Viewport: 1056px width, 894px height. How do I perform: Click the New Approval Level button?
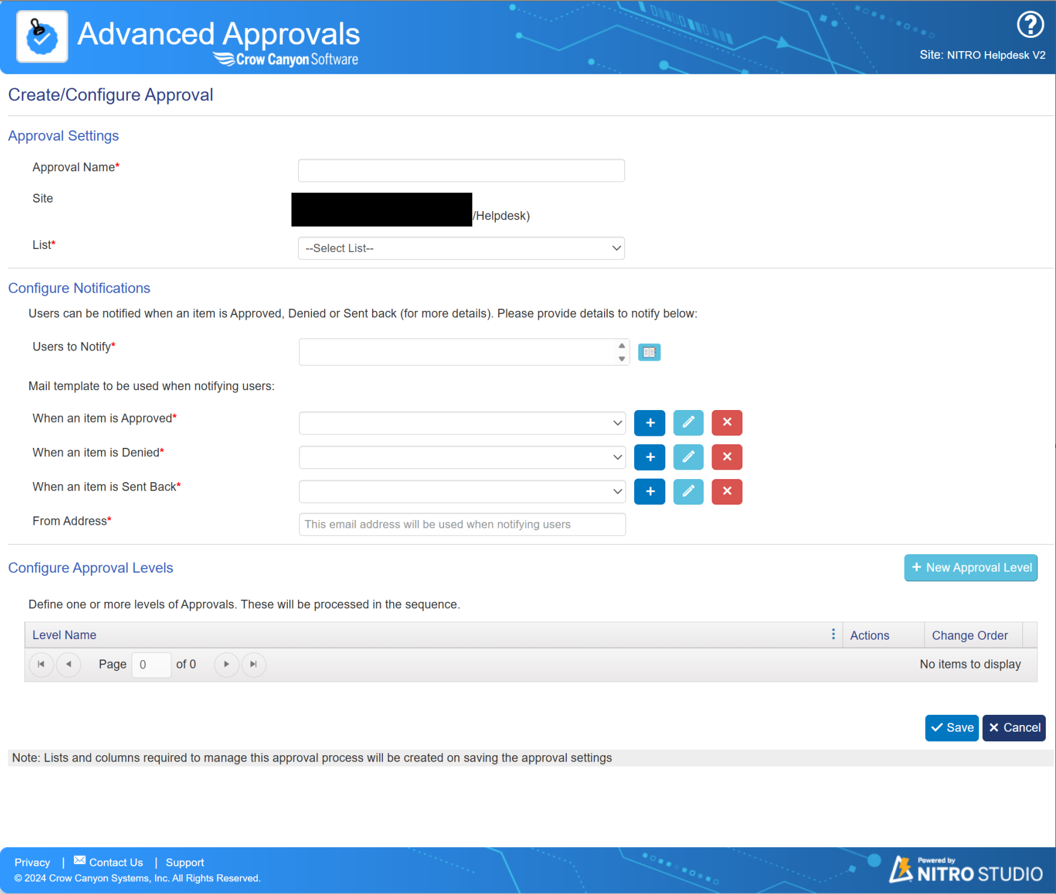[971, 568]
